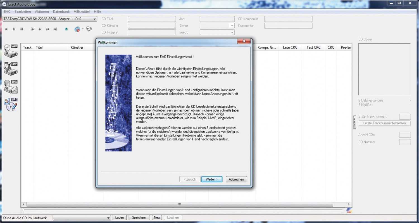
Task: Click the scrollbar left arrow
Action: (23, 204)
